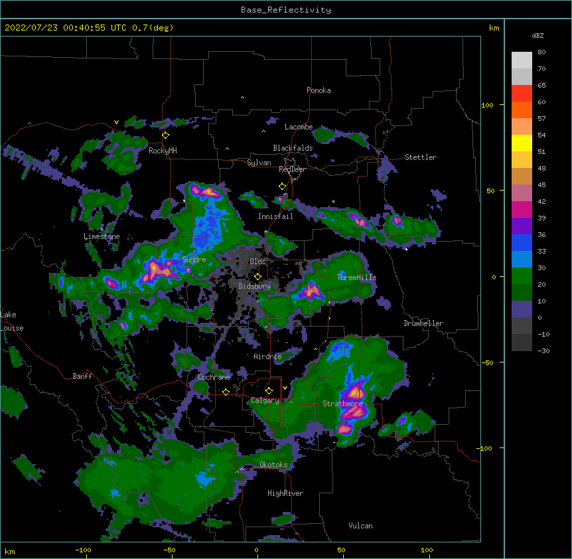Select the yellow diamond marker above Didsbury
This screenshot has height=559, width=572.
pos(257,277)
